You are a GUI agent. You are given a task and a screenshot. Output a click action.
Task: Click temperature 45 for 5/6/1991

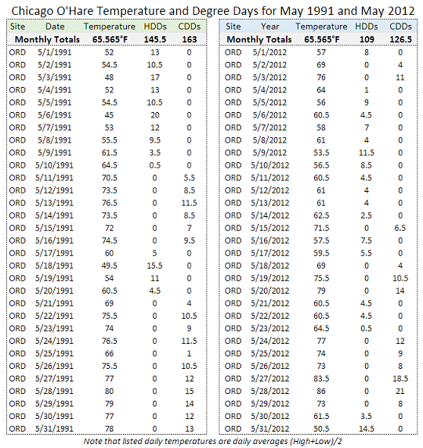click(x=109, y=115)
